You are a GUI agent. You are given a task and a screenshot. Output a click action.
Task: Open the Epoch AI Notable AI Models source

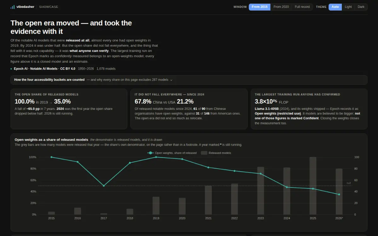[44, 69]
